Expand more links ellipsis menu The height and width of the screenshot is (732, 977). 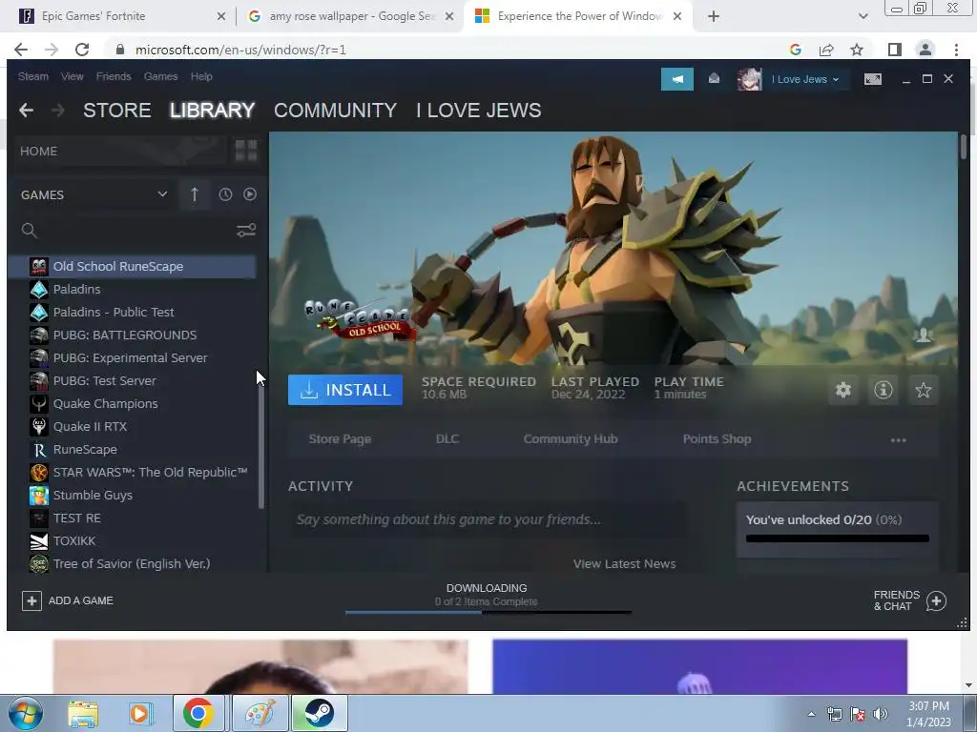(x=898, y=440)
